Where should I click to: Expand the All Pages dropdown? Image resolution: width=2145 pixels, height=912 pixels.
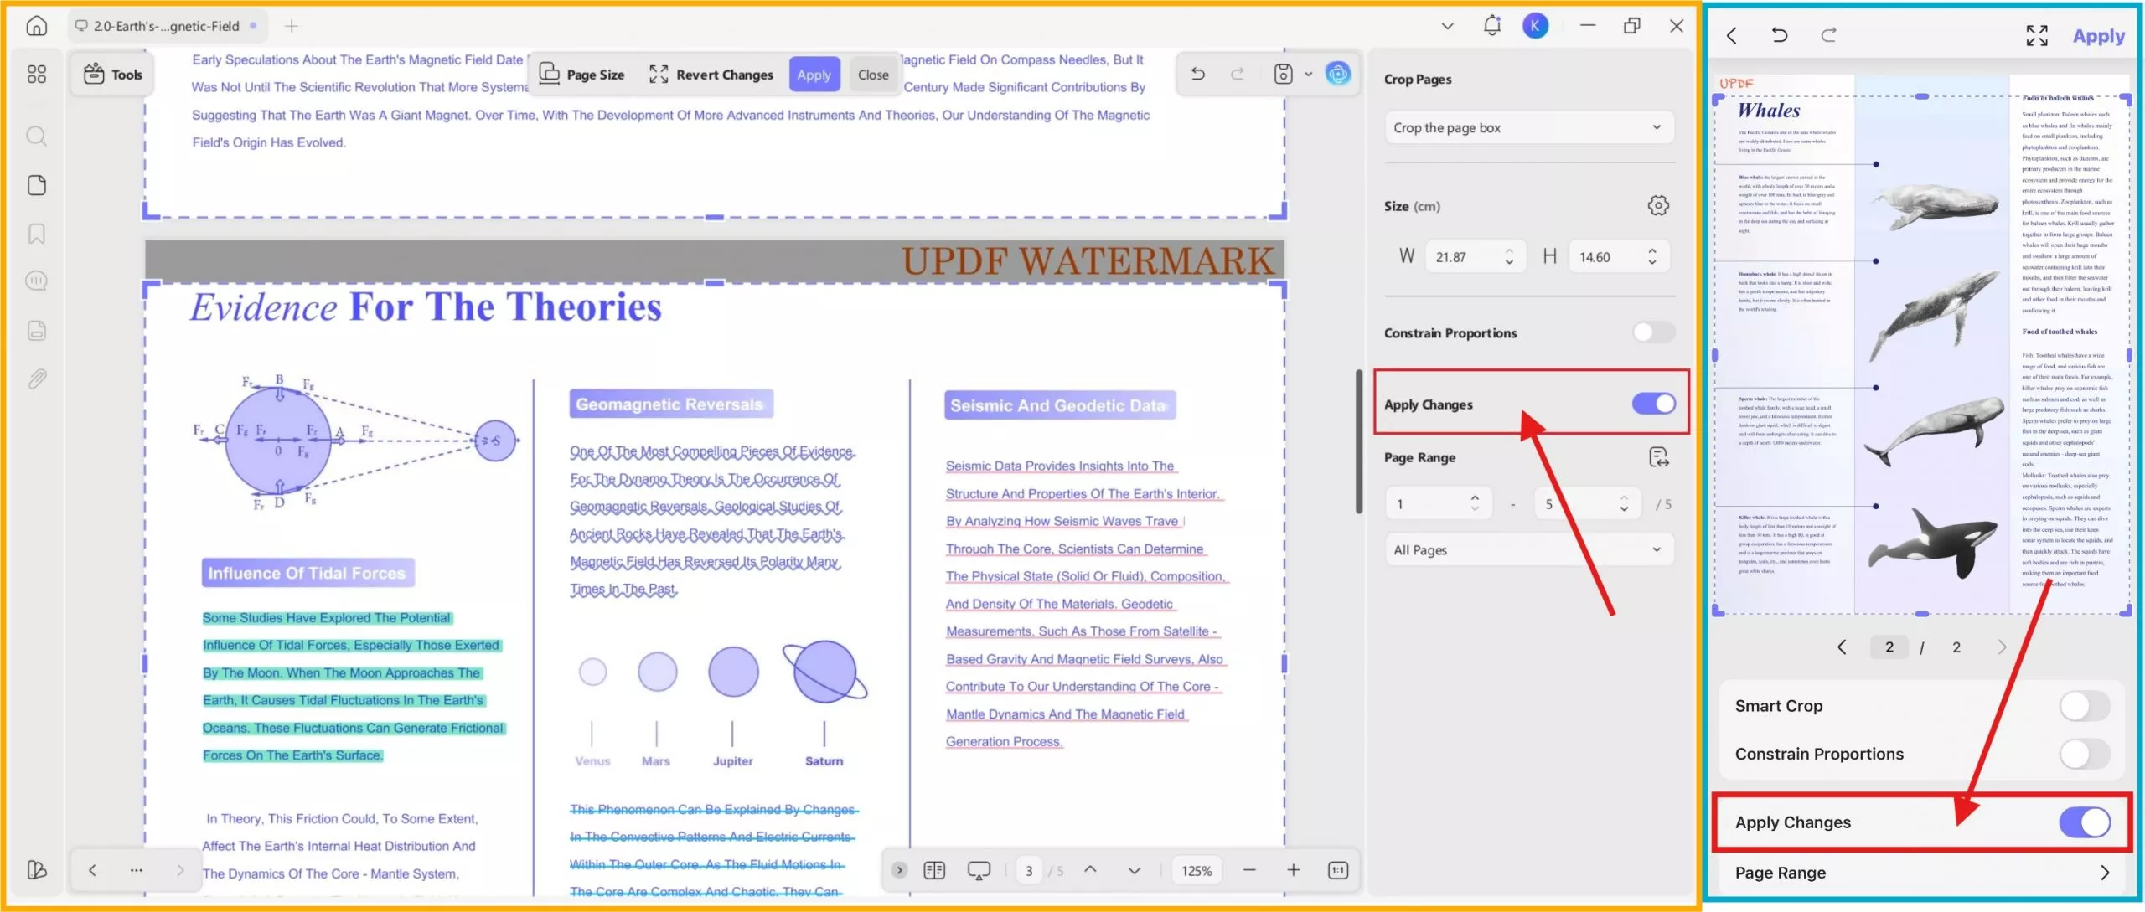(1528, 550)
